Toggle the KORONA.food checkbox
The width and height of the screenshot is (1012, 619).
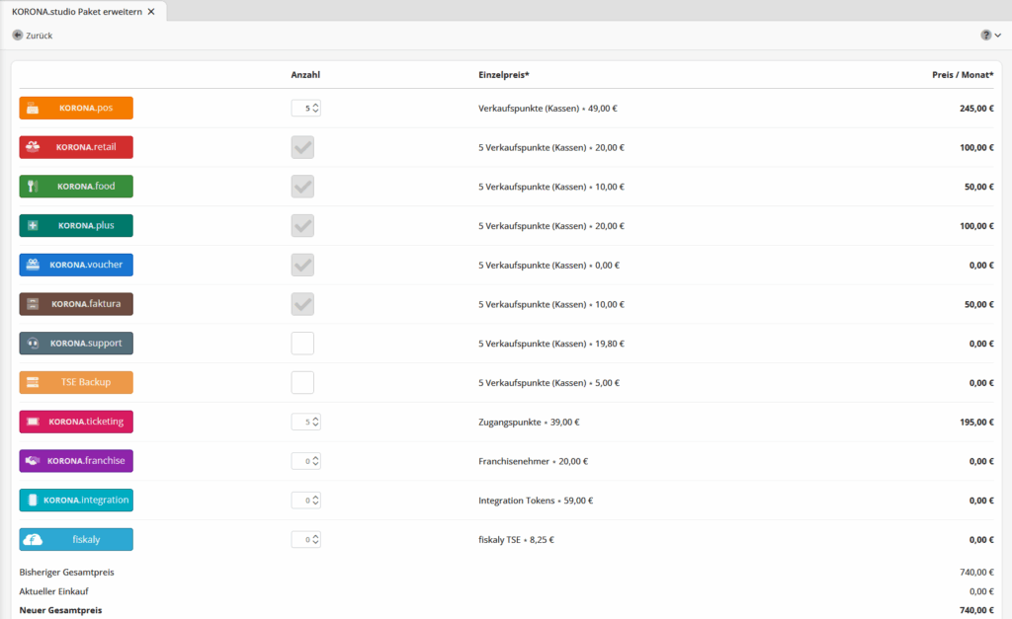pos(302,187)
